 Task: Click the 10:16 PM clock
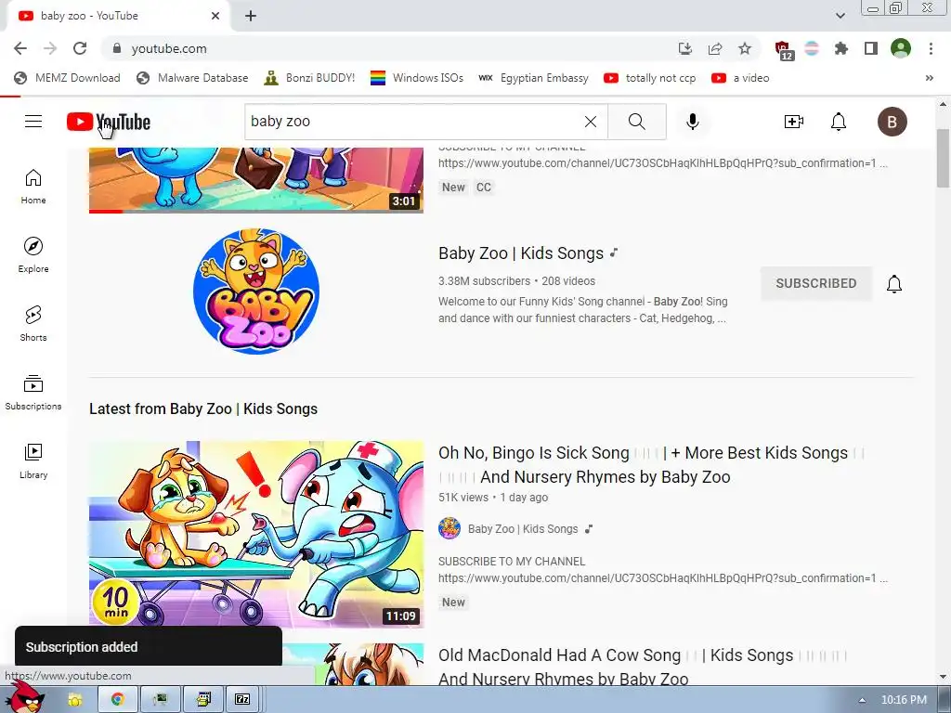[904, 700]
